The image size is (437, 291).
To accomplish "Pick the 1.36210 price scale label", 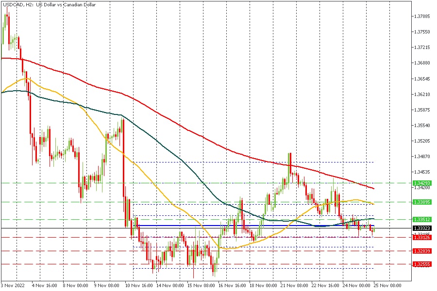I will click(x=422, y=95).
